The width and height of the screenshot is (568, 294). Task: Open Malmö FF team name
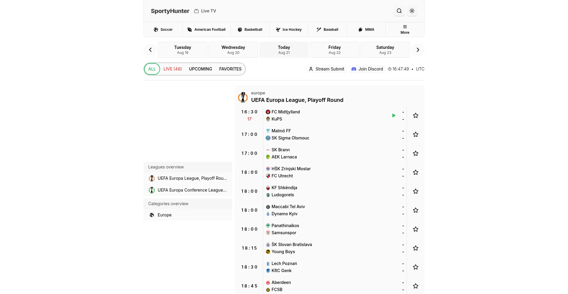281,131
